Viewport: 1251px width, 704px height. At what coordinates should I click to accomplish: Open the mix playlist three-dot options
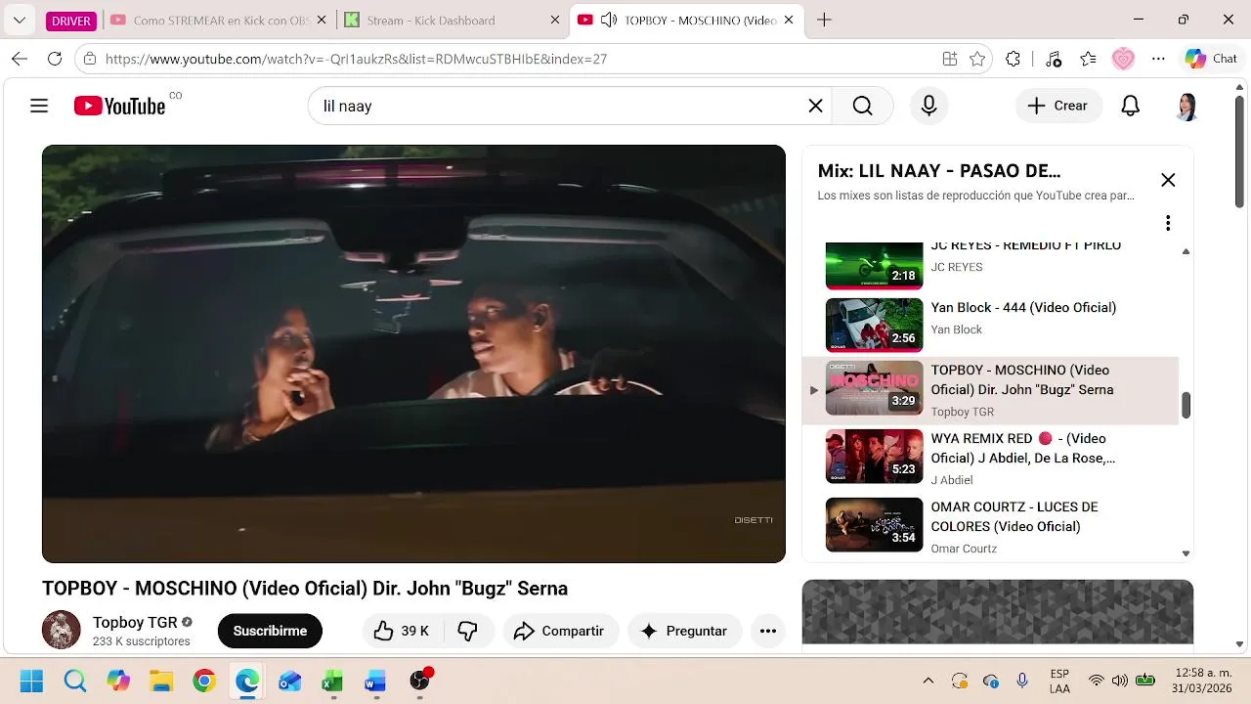1167,223
